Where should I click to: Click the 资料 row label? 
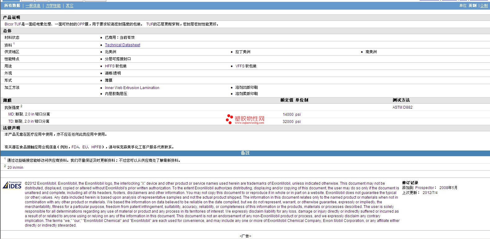8,45
